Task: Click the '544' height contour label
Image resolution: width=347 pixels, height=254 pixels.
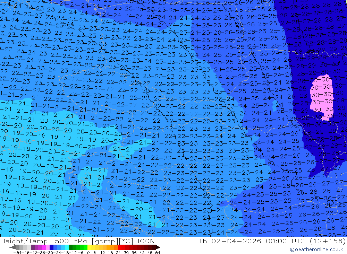Action: 68,24
